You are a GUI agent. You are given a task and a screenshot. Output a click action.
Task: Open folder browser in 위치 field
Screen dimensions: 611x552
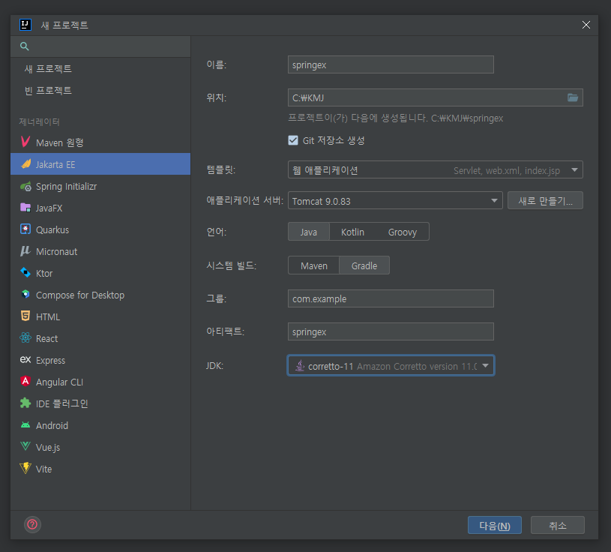(573, 97)
